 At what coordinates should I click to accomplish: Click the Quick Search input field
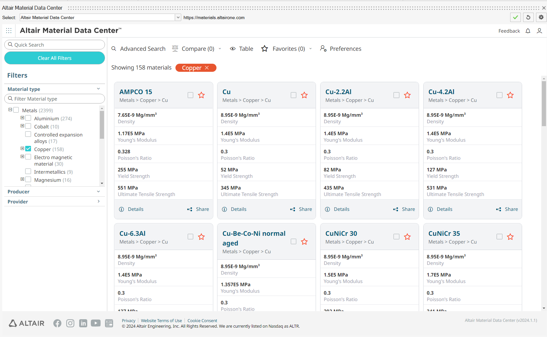(x=55, y=45)
